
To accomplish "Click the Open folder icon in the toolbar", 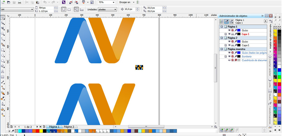I will (8, 2).
